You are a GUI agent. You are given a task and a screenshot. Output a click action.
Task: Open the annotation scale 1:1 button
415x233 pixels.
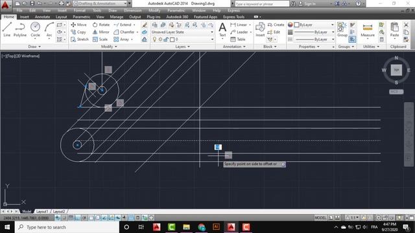click(352, 217)
